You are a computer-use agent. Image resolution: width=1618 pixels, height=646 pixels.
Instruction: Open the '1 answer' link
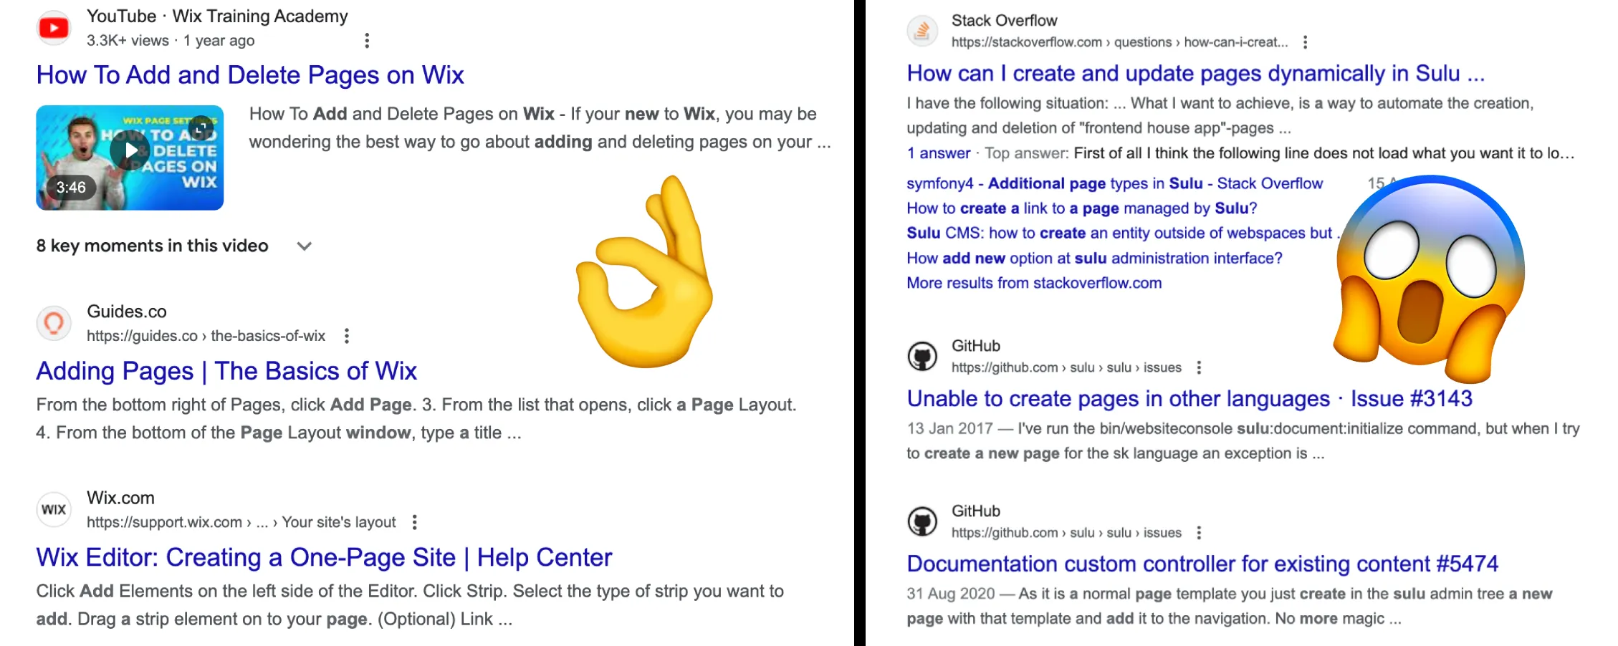pos(938,153)
